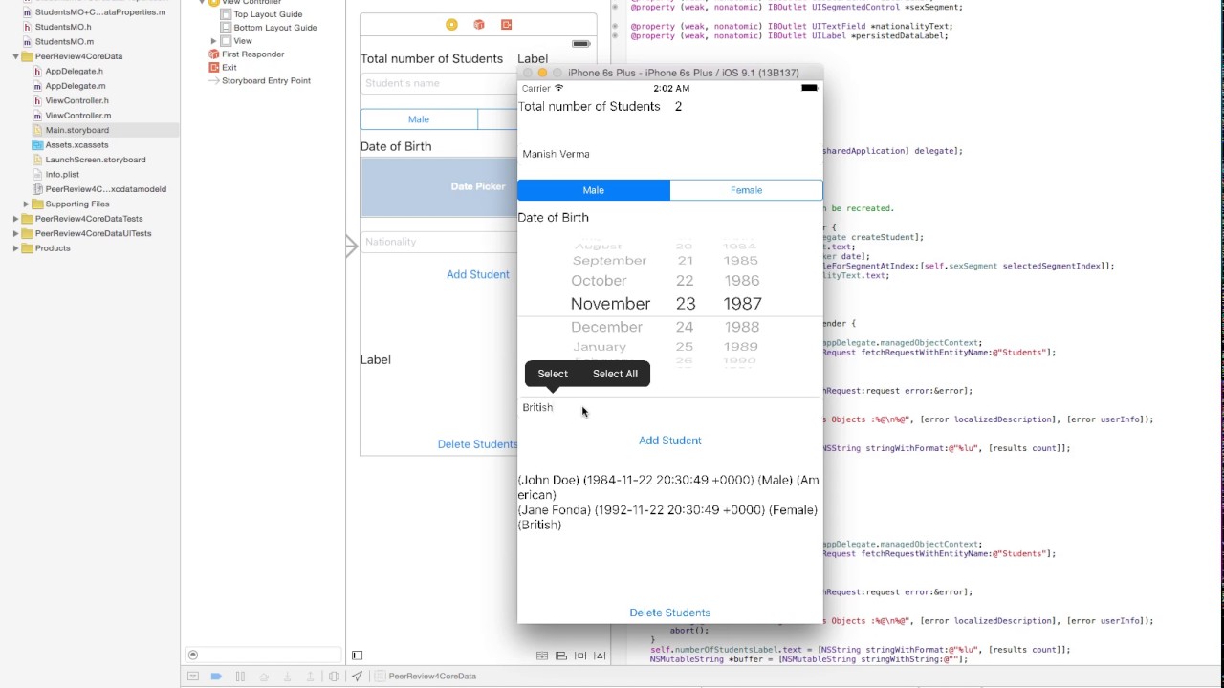Select Male segment on storyboard canvas
Viewport: 1224px width, 688px height.
pos(419,119)
